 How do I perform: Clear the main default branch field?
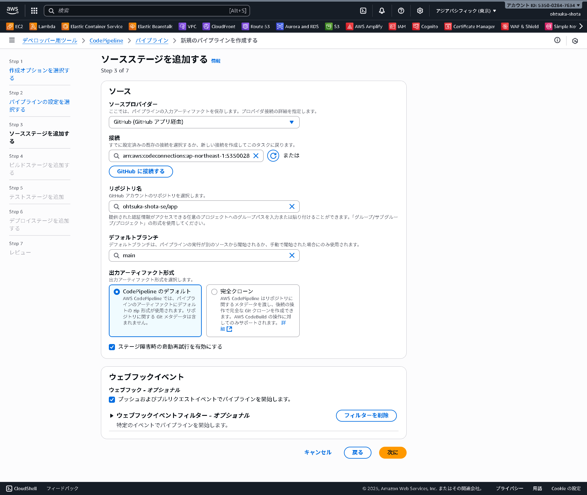coord(292,255)
